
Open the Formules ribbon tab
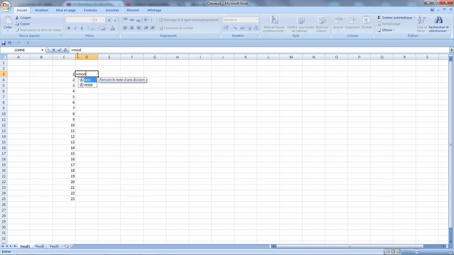[x=90, y=10]
